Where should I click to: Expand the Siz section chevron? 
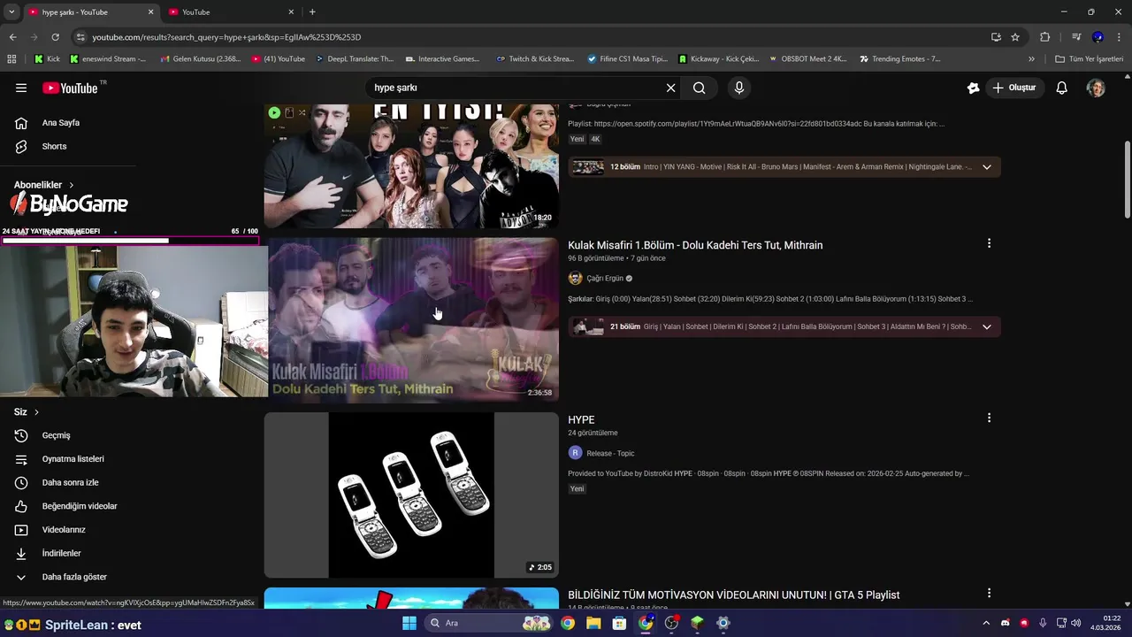tap(36, 412)
